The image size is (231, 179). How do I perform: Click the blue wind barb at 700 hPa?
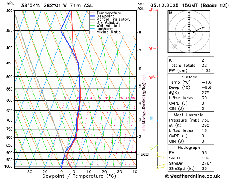[x=153, y=119]
